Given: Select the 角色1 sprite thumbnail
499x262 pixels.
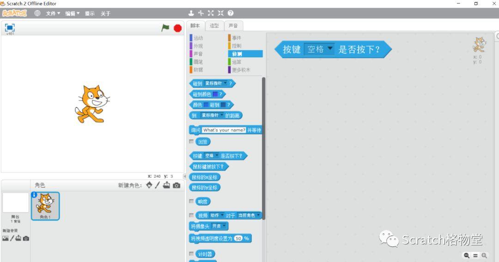Looking at the screenshot, I should pos(45,206).
